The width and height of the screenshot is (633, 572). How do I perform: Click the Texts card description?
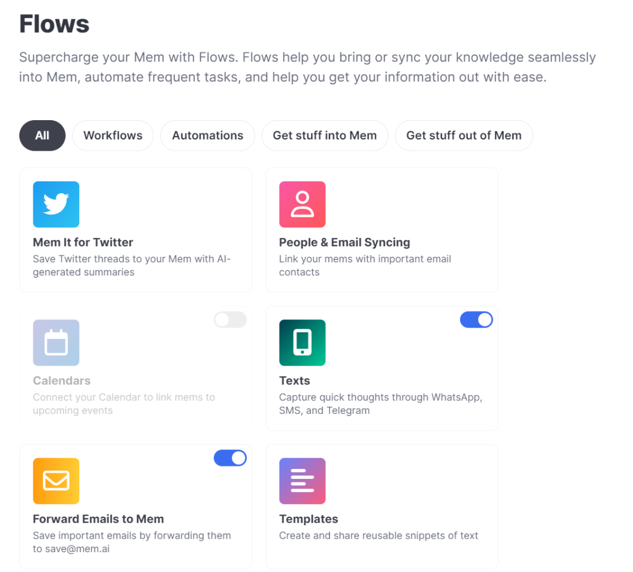coord(380,404)
